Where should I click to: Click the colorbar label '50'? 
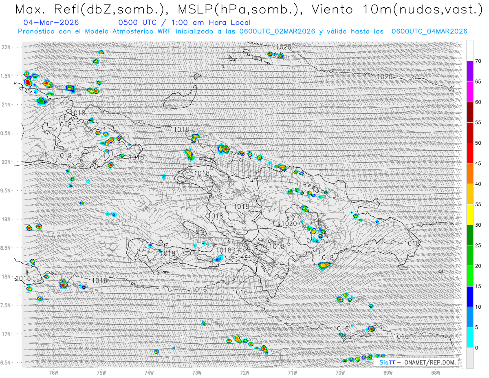coord(478,143)
